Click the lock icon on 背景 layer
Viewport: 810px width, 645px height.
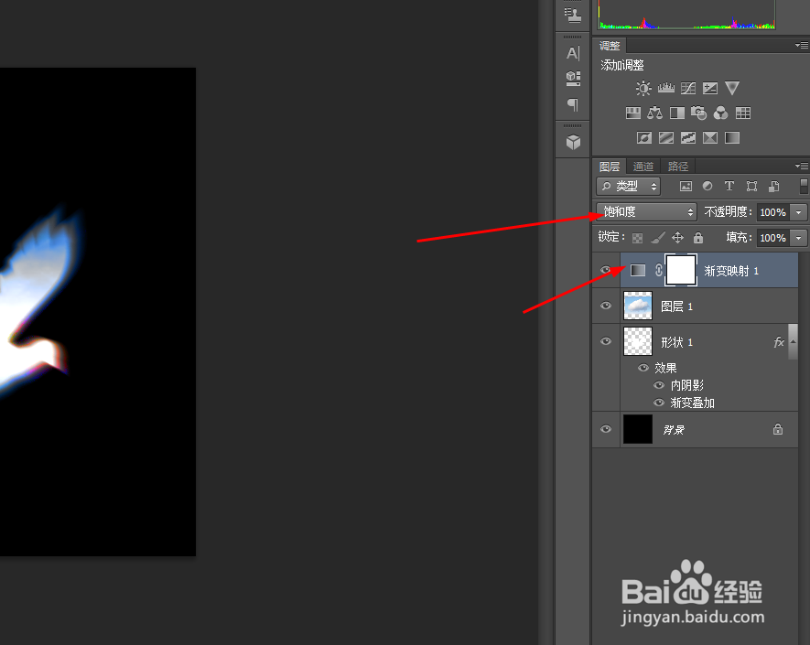coord(778,429)
